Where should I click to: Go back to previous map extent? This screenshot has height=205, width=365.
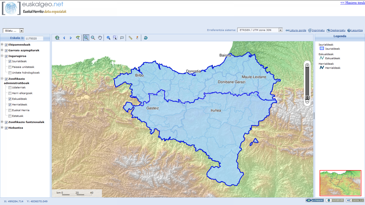point(64,38)
